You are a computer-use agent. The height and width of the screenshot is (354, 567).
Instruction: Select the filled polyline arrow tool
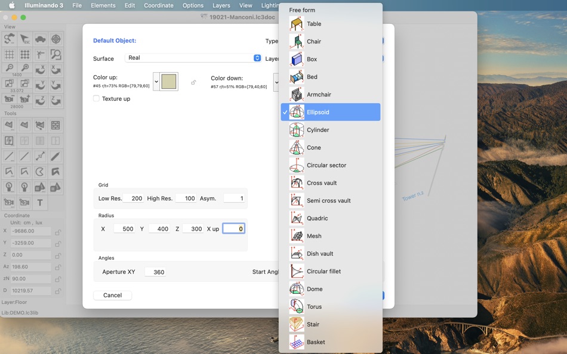point(56,172)
